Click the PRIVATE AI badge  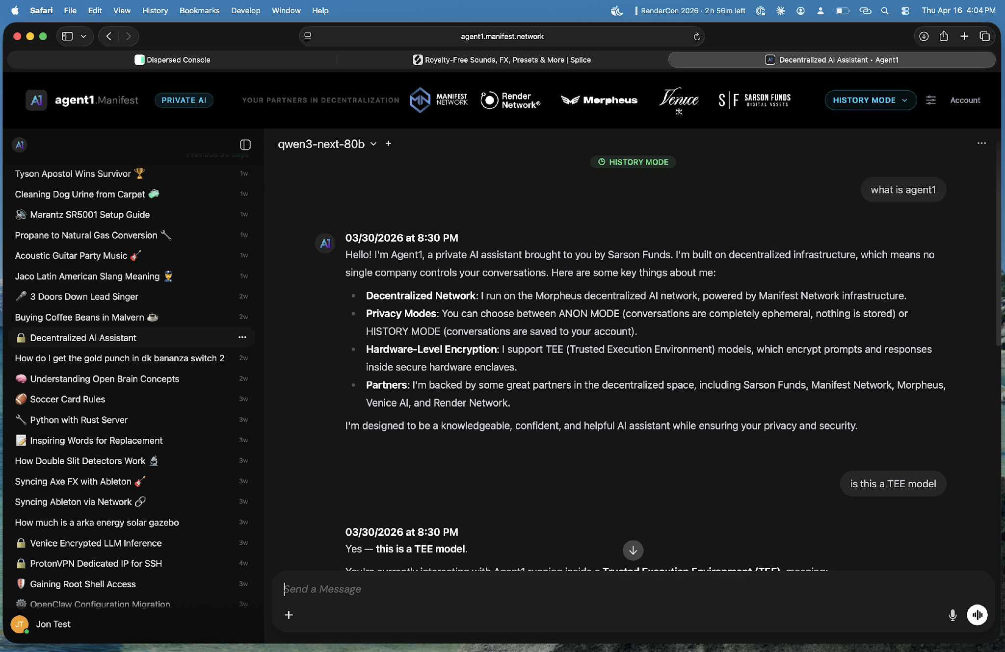pos(184,100)
